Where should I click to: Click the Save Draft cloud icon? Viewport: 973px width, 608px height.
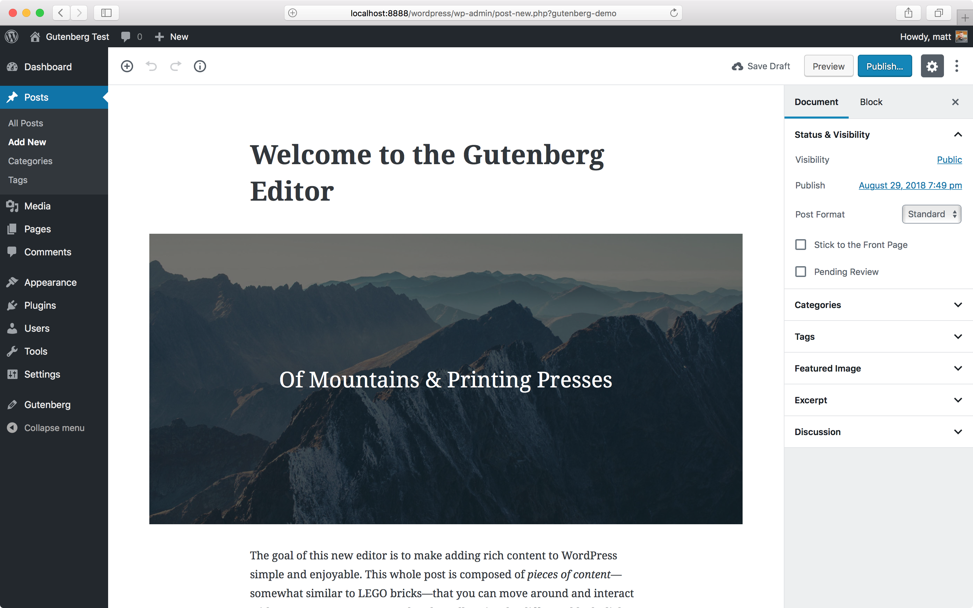[736, 66]
